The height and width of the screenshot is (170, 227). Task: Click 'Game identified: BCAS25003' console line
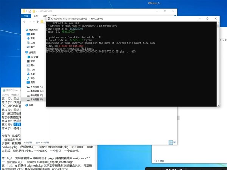tap(65, 29)
